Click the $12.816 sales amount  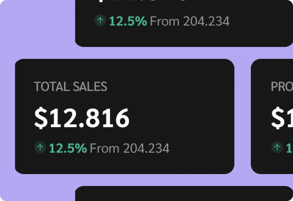[x=82, y=118]
